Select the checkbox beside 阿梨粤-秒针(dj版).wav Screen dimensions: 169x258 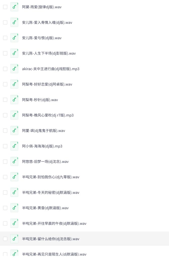tap(5, 100)
